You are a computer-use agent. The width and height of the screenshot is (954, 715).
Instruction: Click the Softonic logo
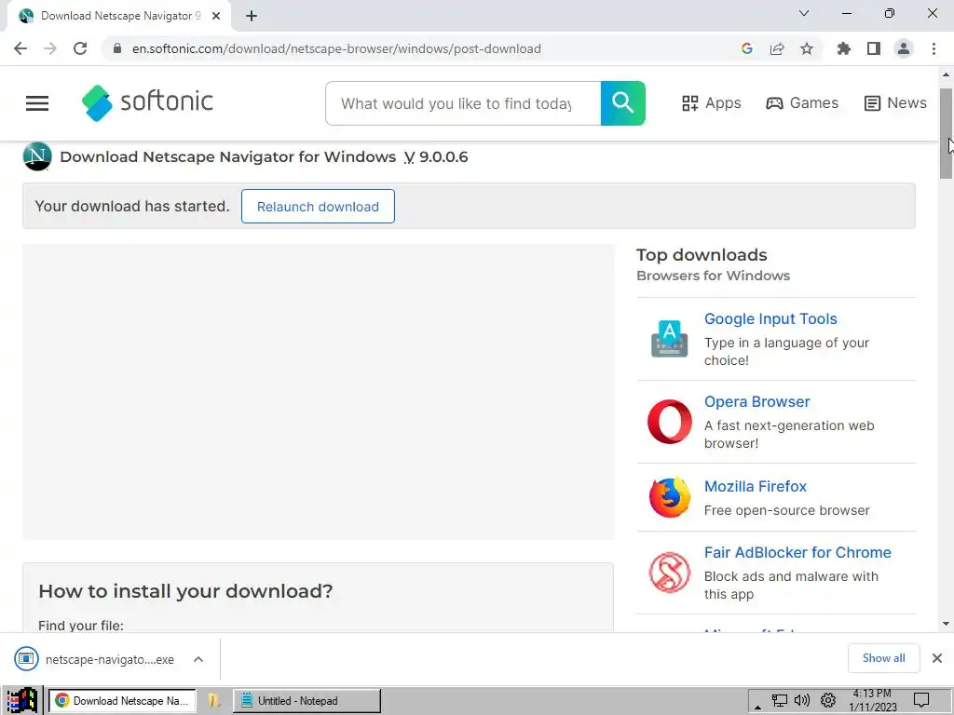(x=147, y=102)
